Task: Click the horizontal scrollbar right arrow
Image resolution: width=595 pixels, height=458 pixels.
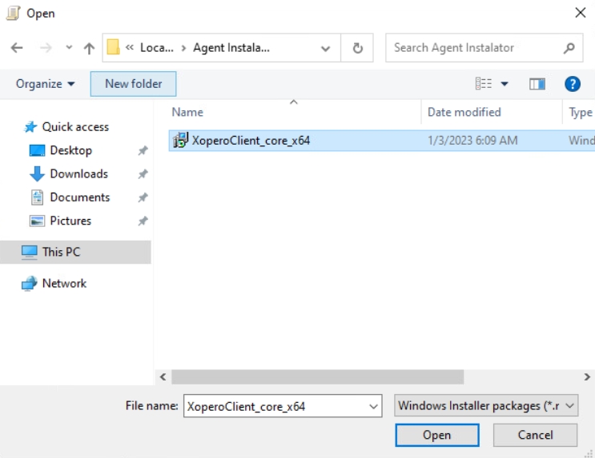Action: [x=587, y=376]
